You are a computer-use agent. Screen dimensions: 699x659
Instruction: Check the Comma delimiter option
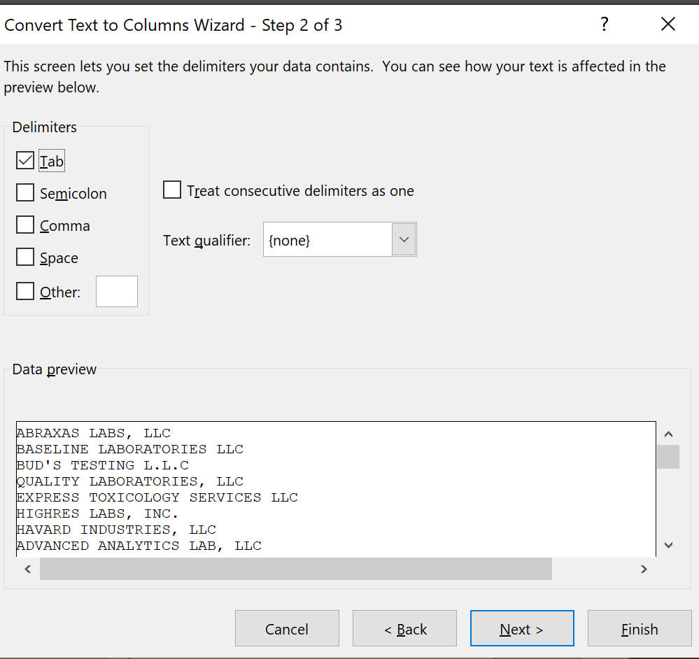coord(24,225)
